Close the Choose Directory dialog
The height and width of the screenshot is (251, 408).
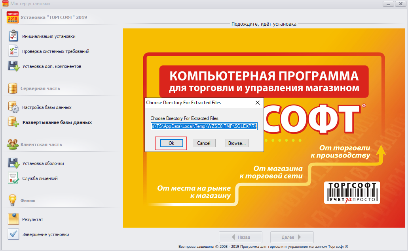tap(258, 103)
